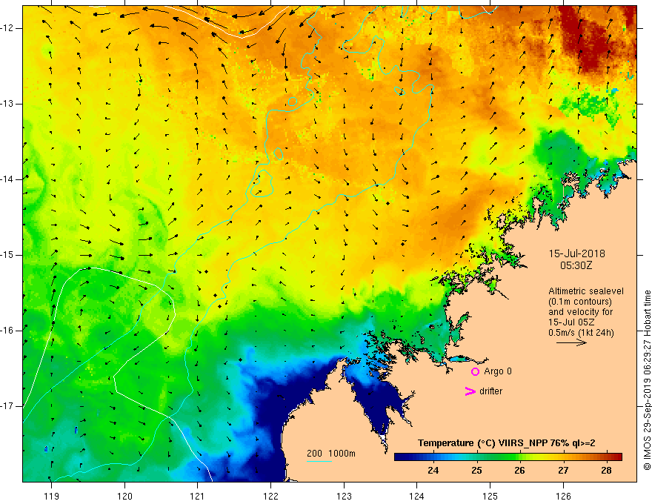Click latitude axis label -13

point(7,104)
